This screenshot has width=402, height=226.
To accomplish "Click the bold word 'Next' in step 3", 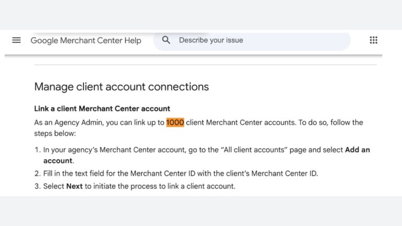I will pyautogui.click(x=74, y=186).
